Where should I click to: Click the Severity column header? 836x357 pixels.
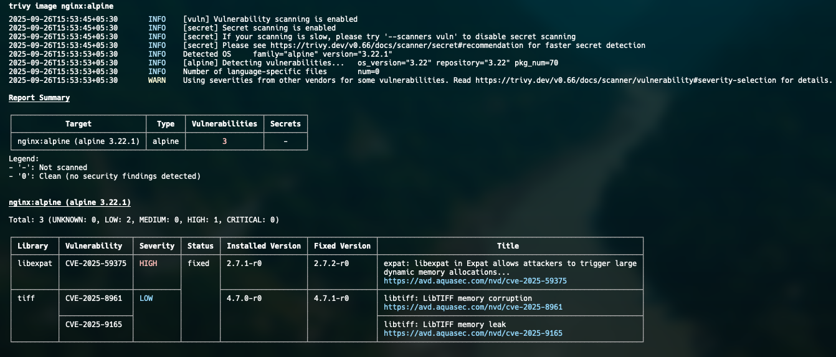(x=157, y=246)
